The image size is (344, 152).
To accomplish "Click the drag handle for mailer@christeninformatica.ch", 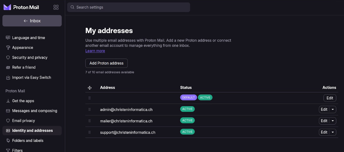I will coord(89,121).
